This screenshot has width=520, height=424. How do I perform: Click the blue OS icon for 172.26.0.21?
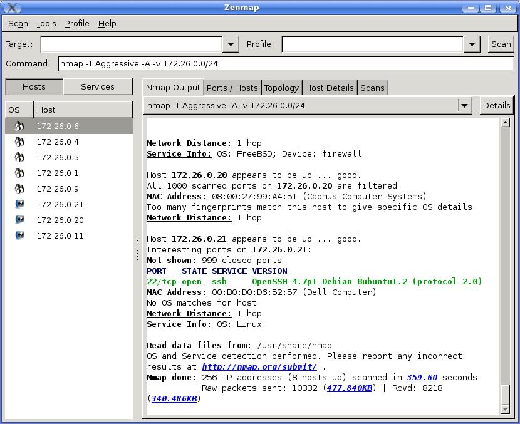click(19, 204)
